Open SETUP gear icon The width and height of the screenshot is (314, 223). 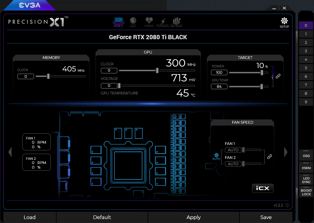point(284,22)
